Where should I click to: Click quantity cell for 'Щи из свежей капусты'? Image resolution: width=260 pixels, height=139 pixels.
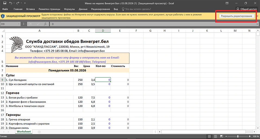[103, 84]
